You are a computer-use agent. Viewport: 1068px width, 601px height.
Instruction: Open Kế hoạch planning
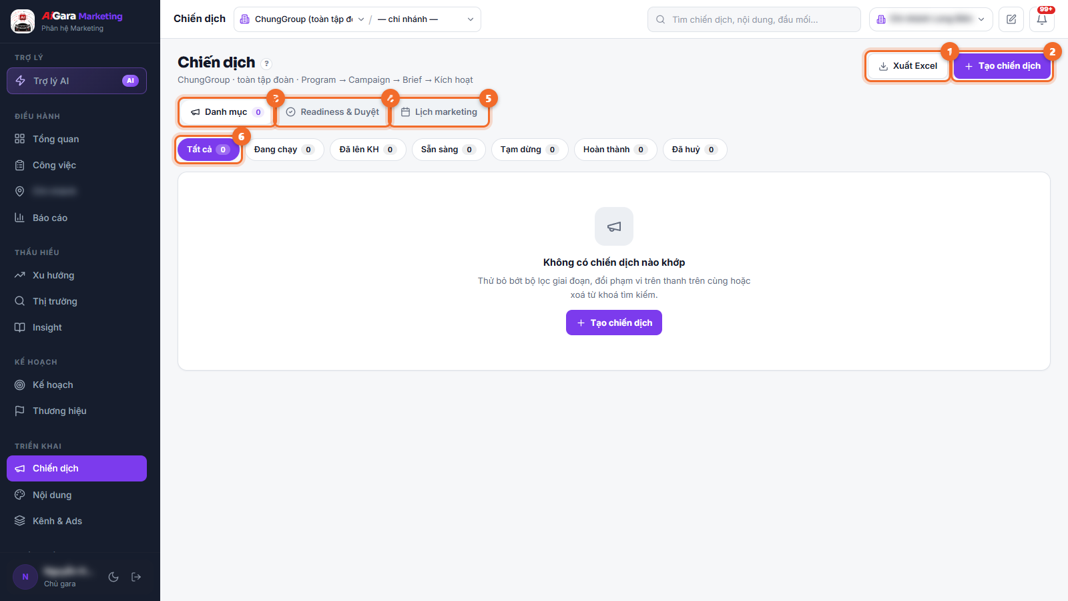(x=77, y=385)
